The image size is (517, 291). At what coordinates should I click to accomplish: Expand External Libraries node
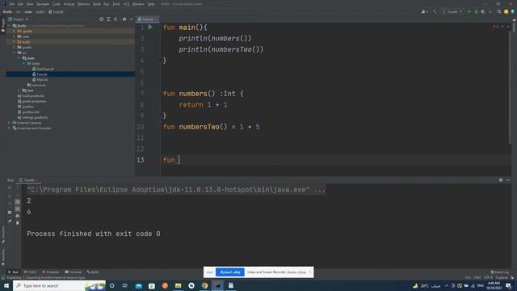coord(9,123)
